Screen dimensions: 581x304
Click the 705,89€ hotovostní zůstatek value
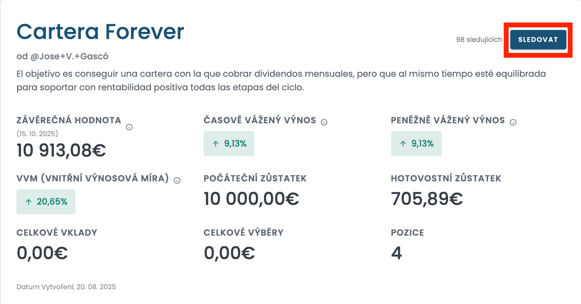[427, 199]
